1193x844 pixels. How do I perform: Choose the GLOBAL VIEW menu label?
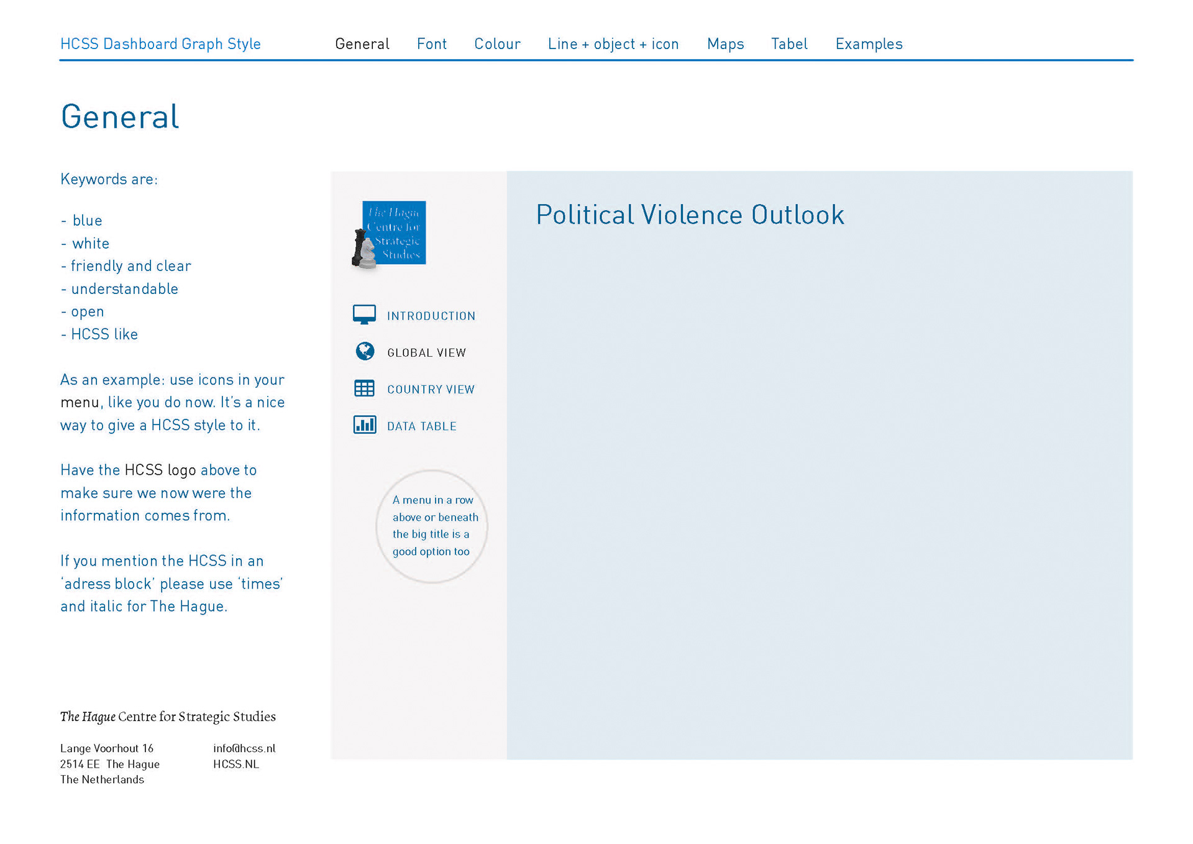(426, 353)
